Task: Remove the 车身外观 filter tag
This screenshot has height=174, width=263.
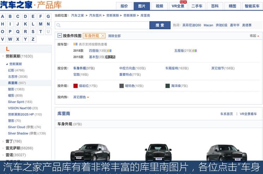Action: tap(103, 36)
